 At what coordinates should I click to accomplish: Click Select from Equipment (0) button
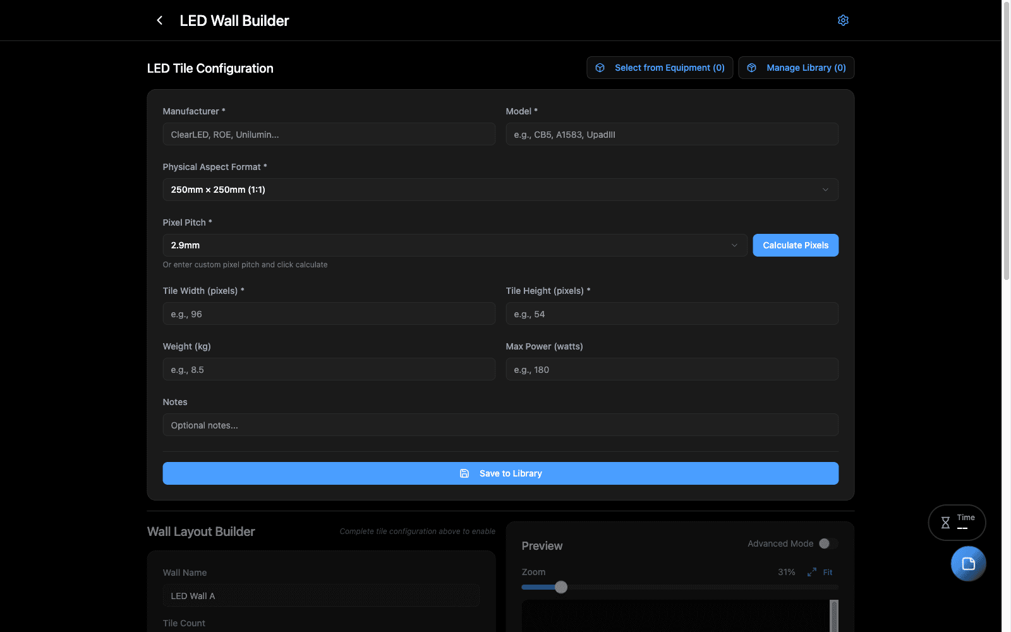pos(660,68)
